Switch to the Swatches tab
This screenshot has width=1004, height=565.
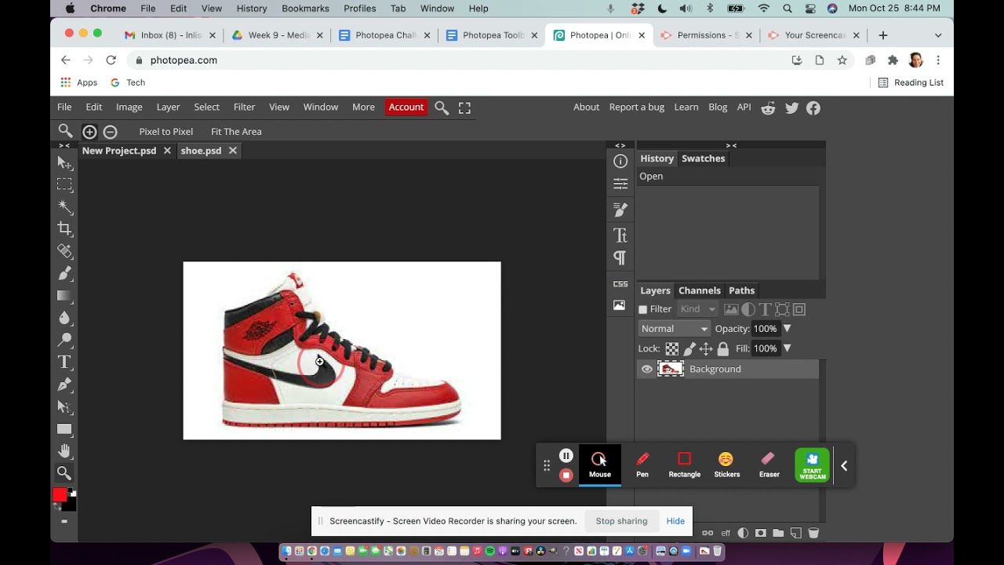tap(704, 159)
